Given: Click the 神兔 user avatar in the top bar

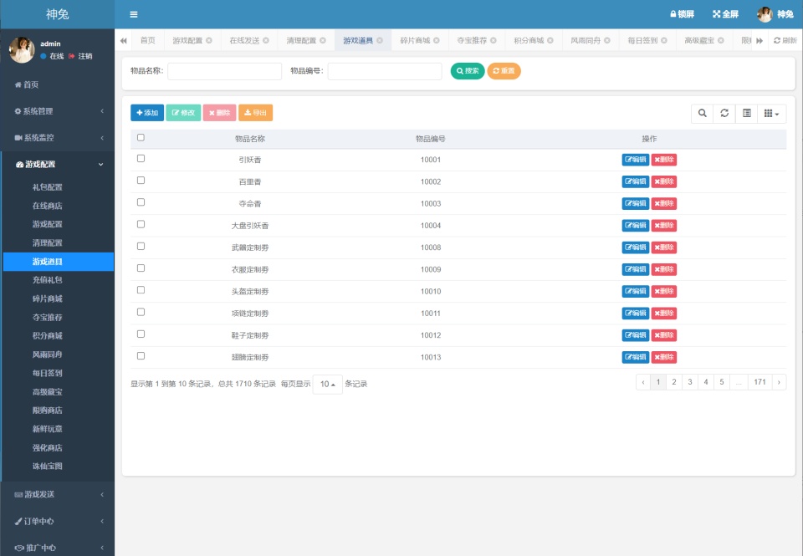Looking at the screenshot, I should click(x=765, y=14).
